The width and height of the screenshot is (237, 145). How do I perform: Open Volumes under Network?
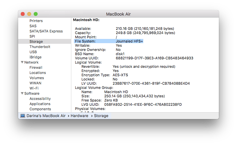click(x=37, y=78)
